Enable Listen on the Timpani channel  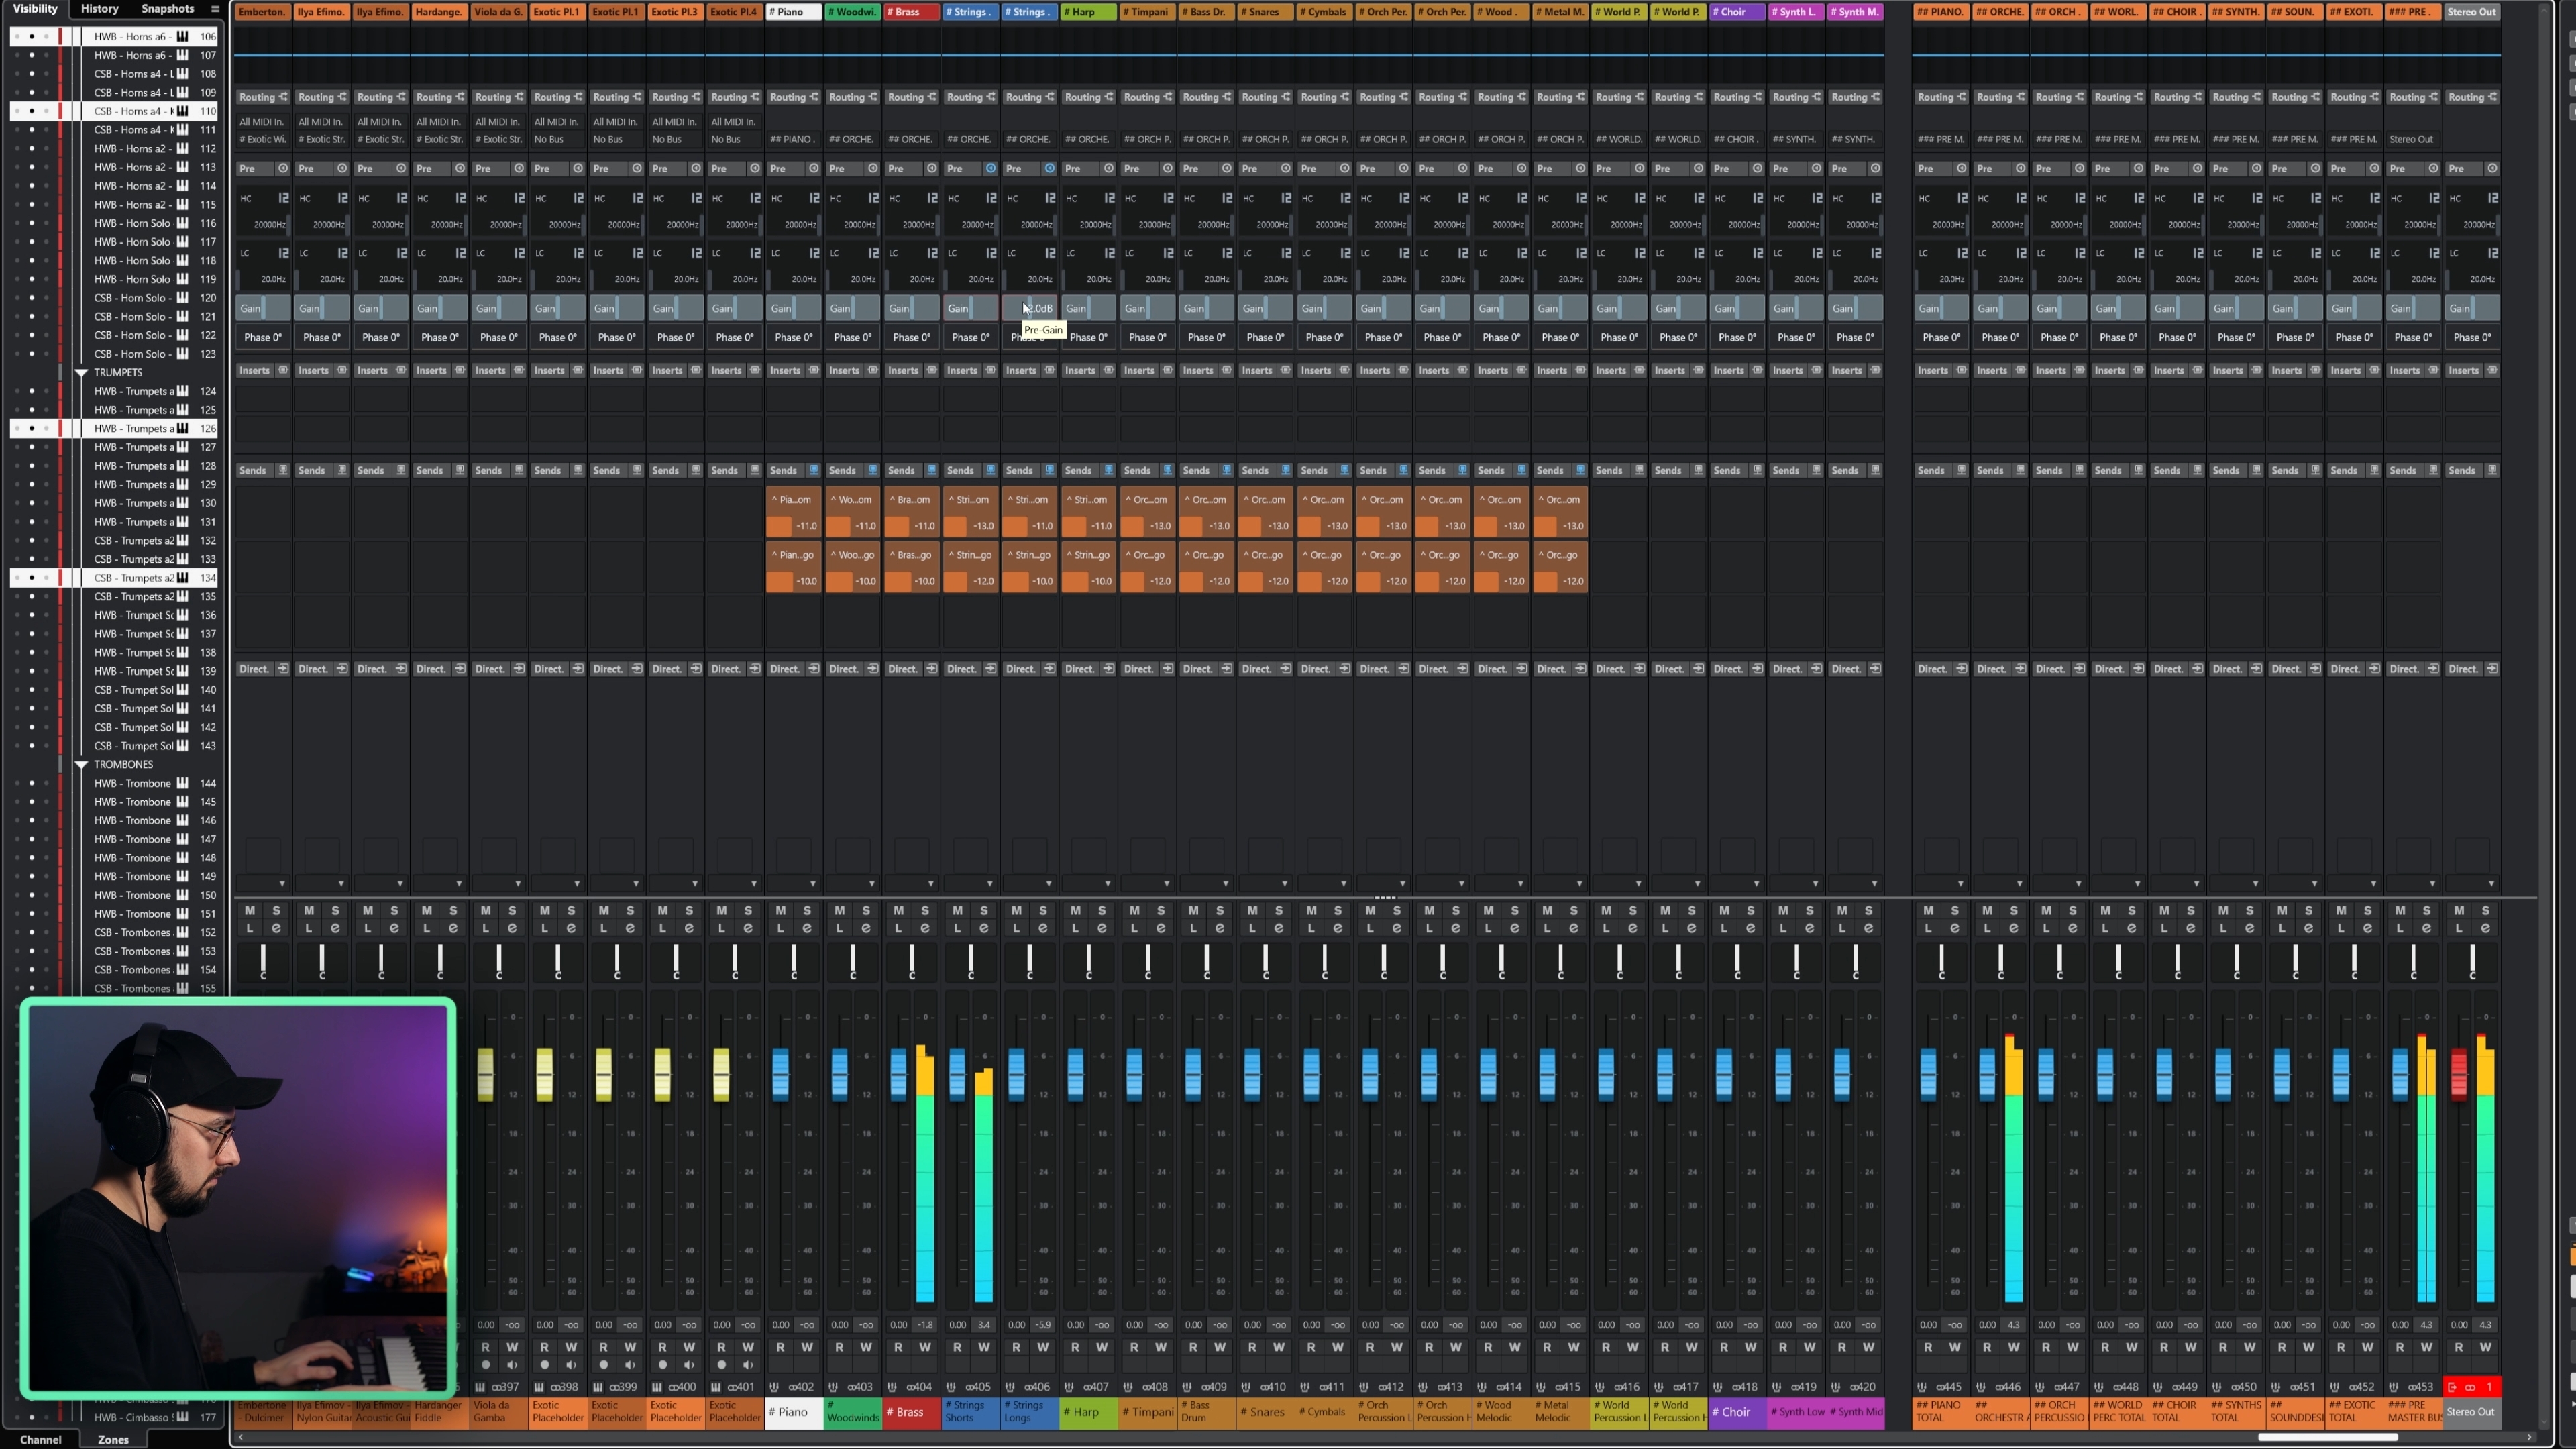point(1134,928)
